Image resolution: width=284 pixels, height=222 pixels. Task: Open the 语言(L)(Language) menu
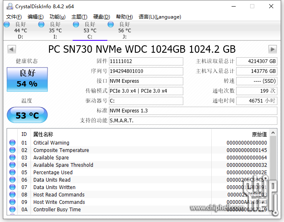(160, 17)
